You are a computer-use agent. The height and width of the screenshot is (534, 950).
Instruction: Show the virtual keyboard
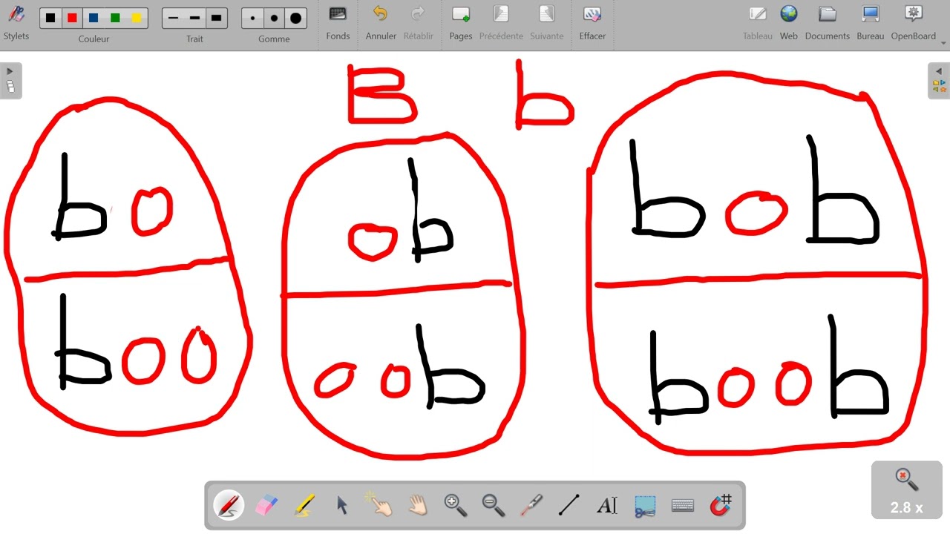point(683,506)
